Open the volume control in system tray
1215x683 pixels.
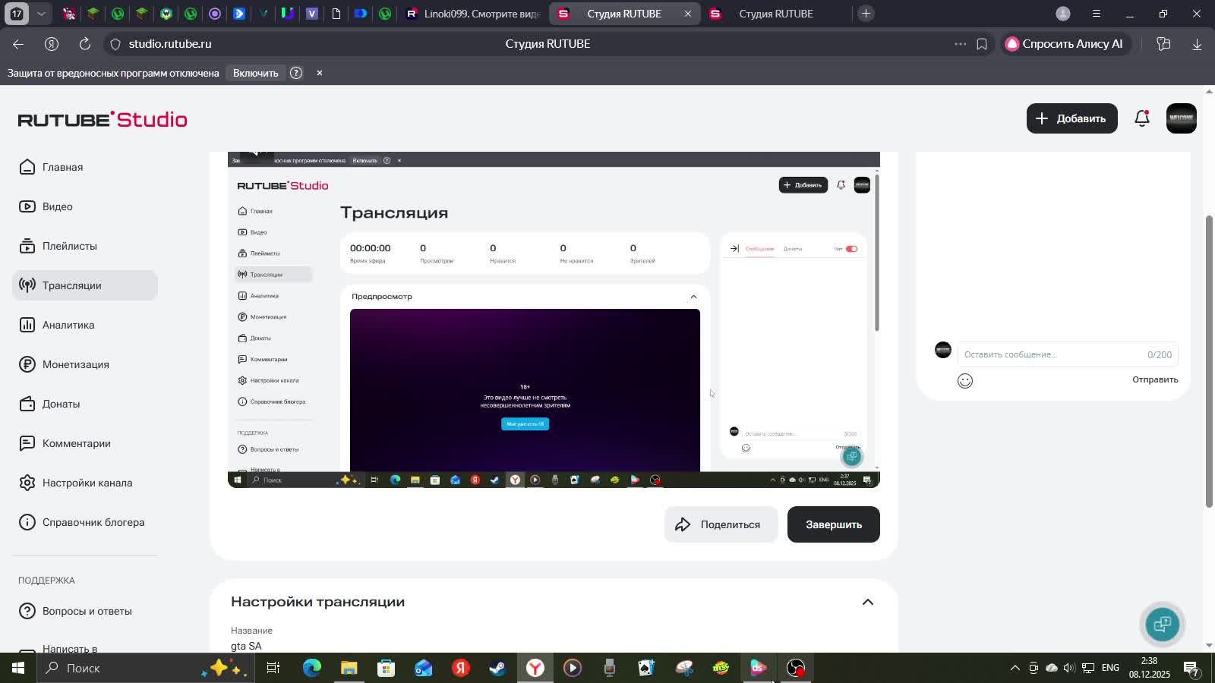tap(1069, 668)
